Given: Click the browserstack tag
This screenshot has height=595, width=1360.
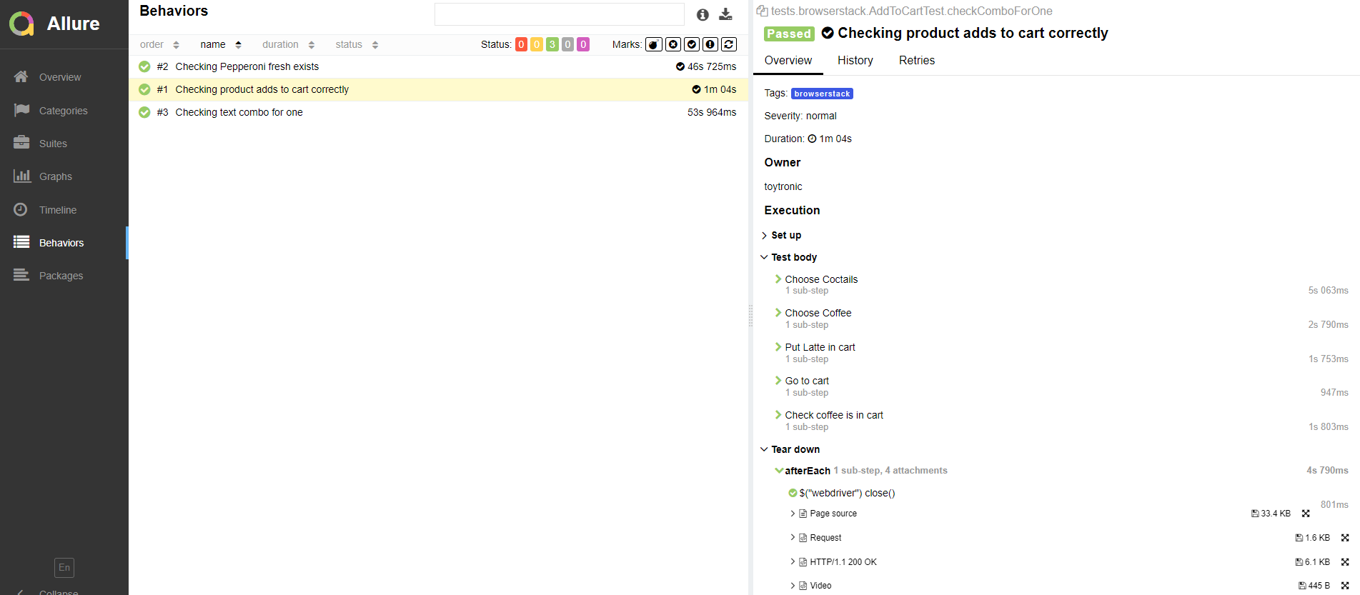Looking at the screenshot, I should tap(822, 94).
